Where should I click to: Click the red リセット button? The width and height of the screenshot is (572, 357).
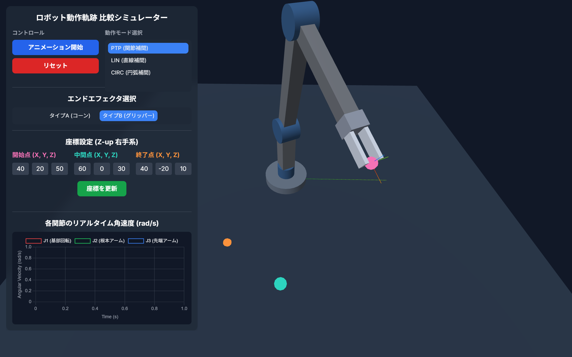[55, 66]
